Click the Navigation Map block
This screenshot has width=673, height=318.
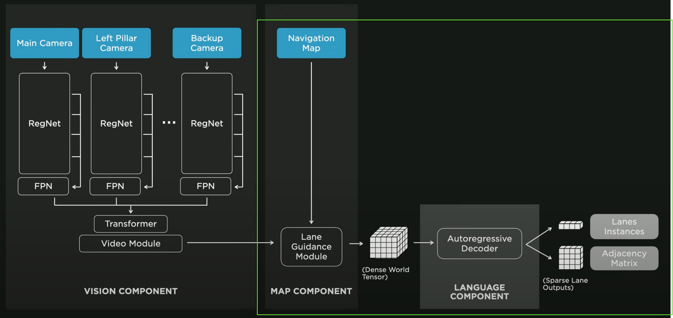(311, 43)
